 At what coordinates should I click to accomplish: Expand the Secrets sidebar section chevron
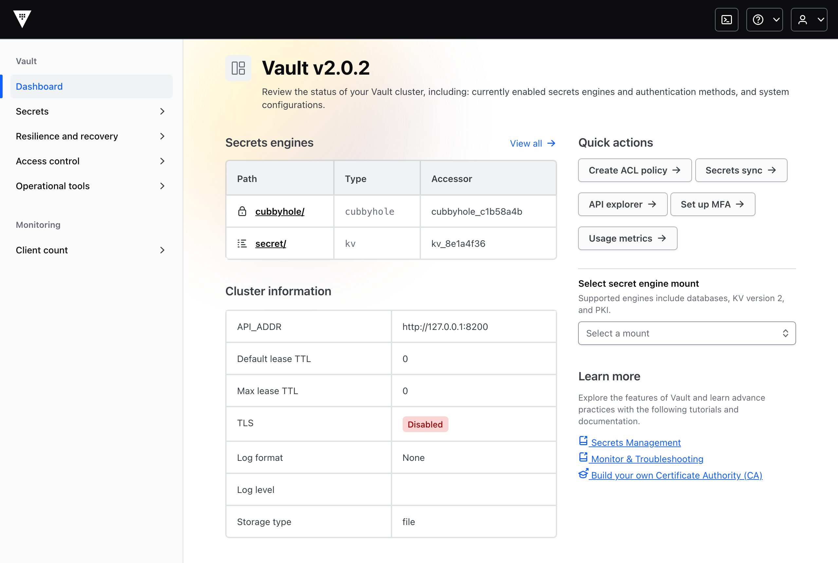162,111
